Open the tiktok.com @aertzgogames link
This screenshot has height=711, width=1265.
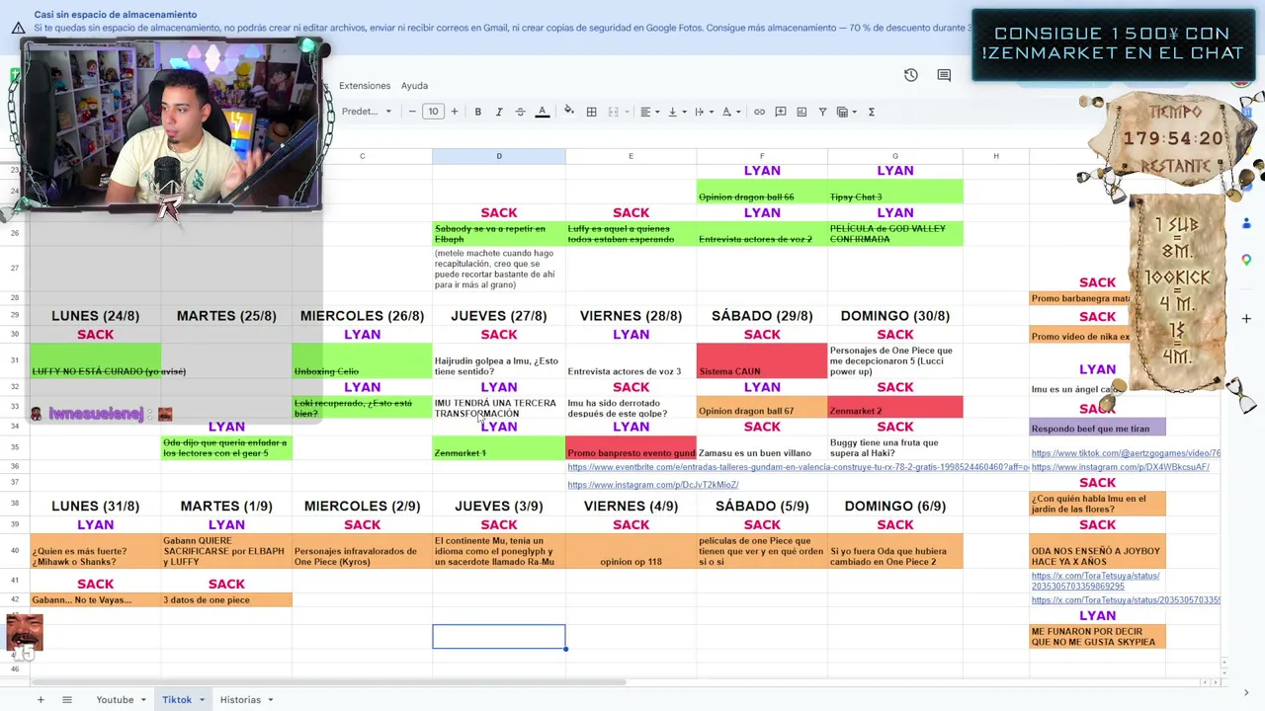click(x=1126, y=453)
